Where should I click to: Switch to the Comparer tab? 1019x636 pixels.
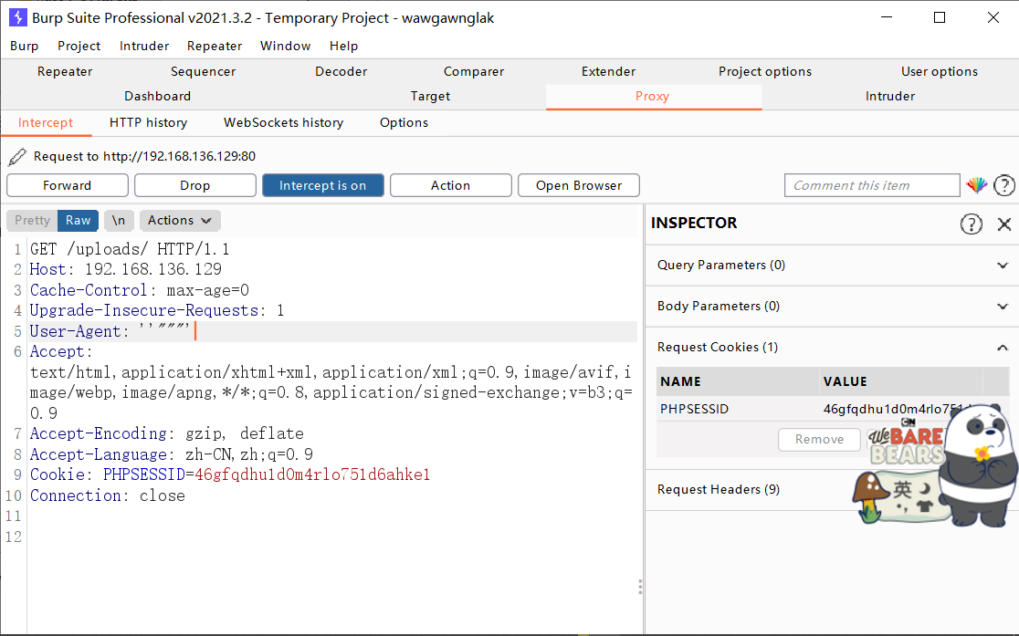tap(474, 71)
